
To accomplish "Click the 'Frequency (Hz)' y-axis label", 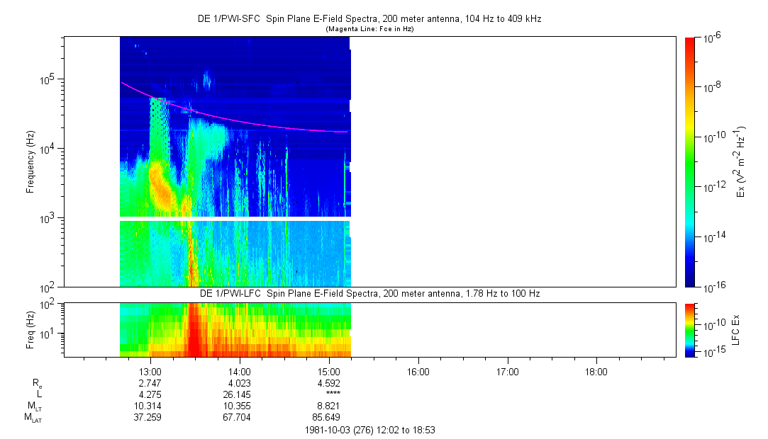I will [30, 162].
